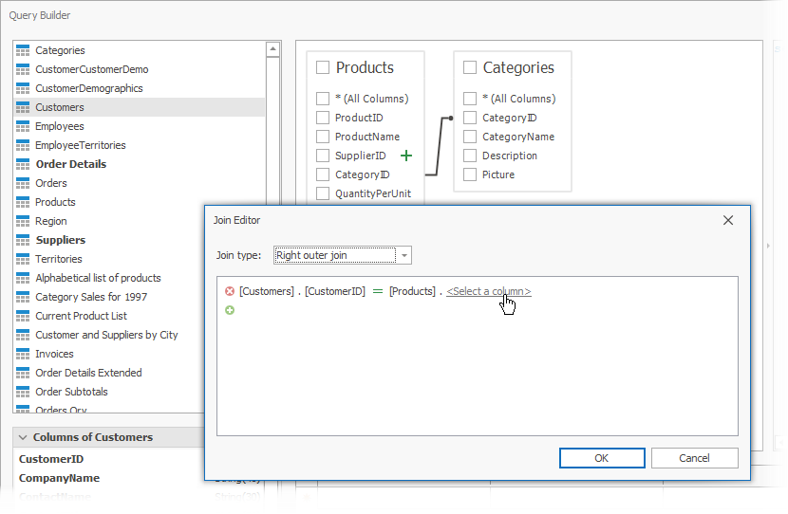
Task: Click the Select a column link
Action: pos(489,291)
